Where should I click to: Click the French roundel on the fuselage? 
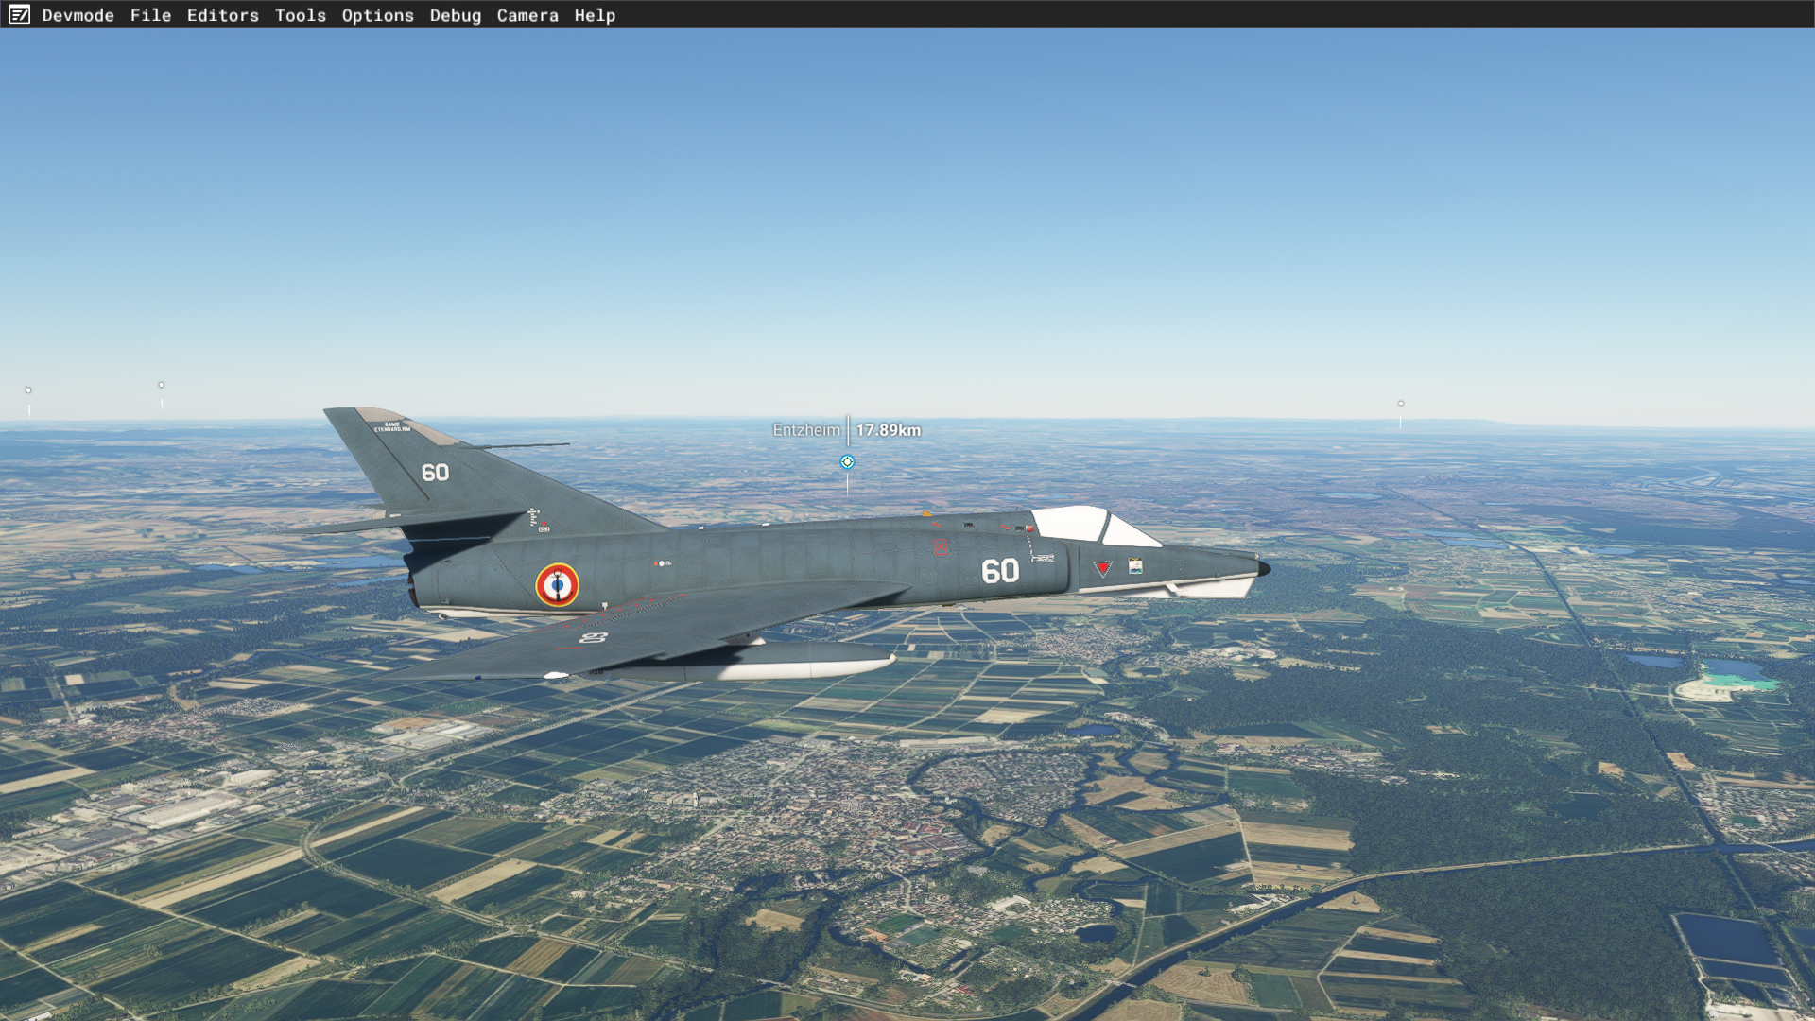pos(557,585)
